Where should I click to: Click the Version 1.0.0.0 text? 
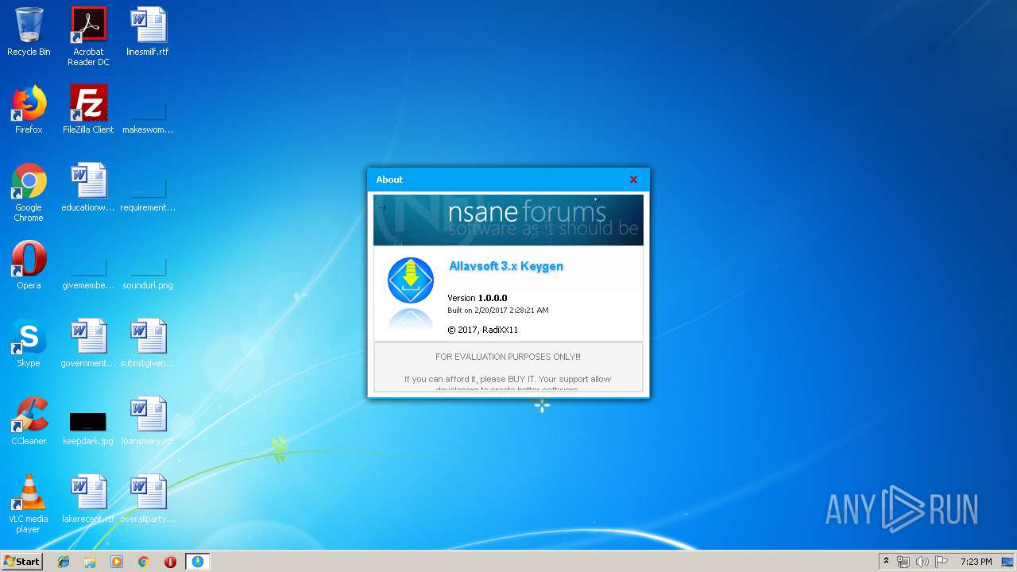click(x=477, y=298)
